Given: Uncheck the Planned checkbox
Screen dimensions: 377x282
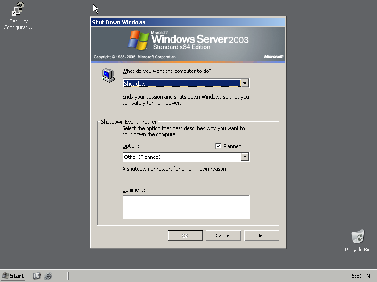Looking at the screenshot, I should click(218, 146).
